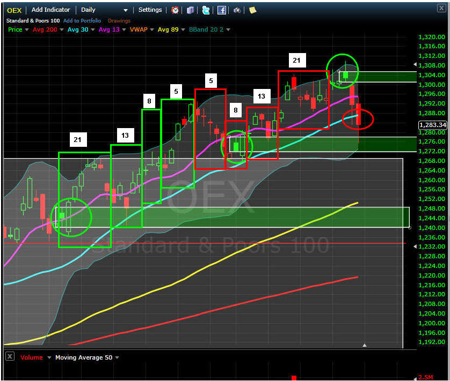Click the 1,300.00 price axis label

tap(432, 85)
